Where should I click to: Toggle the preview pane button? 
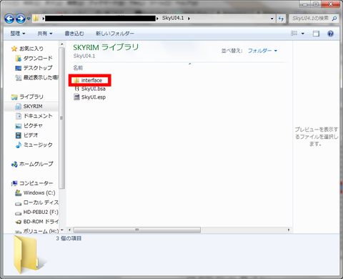pos(316,34)
